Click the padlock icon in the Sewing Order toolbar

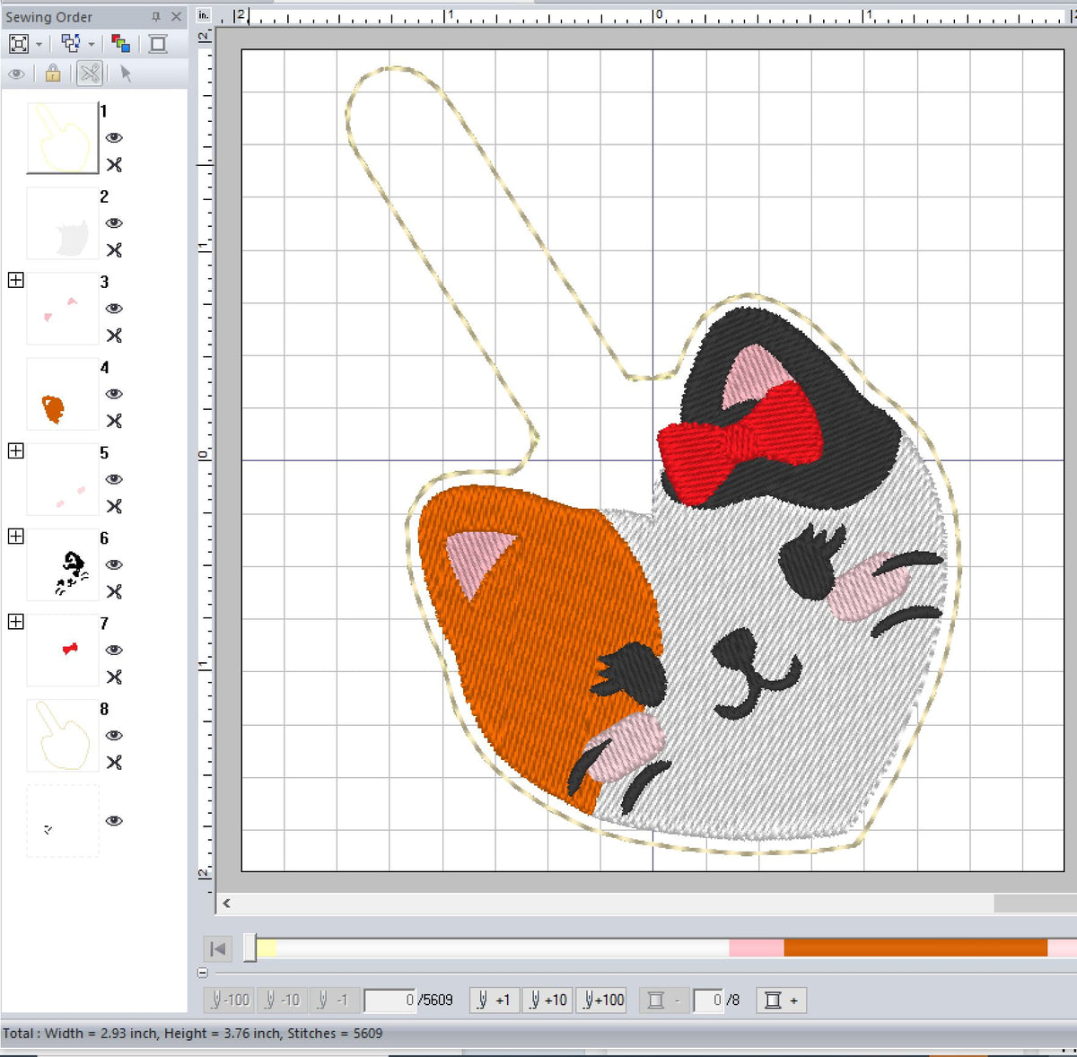click(53, 74)
